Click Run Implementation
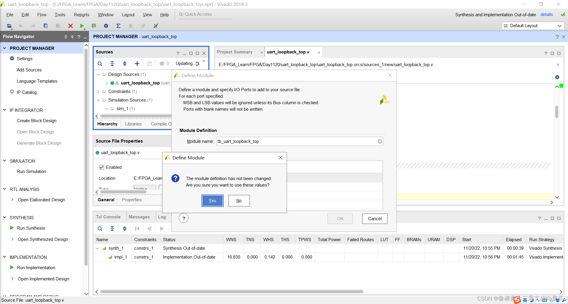 [x=36, y=268]
